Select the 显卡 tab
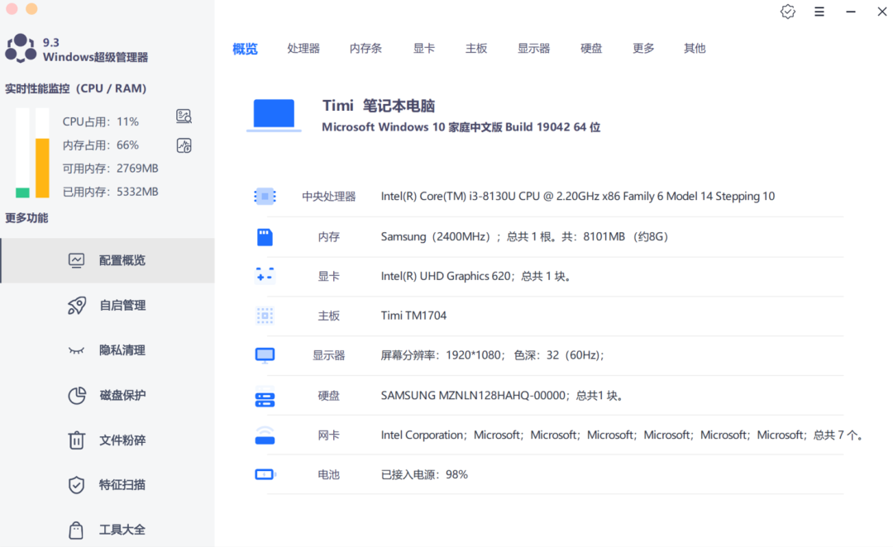Screen dimensions: 893x547 [x=423, y=49]
